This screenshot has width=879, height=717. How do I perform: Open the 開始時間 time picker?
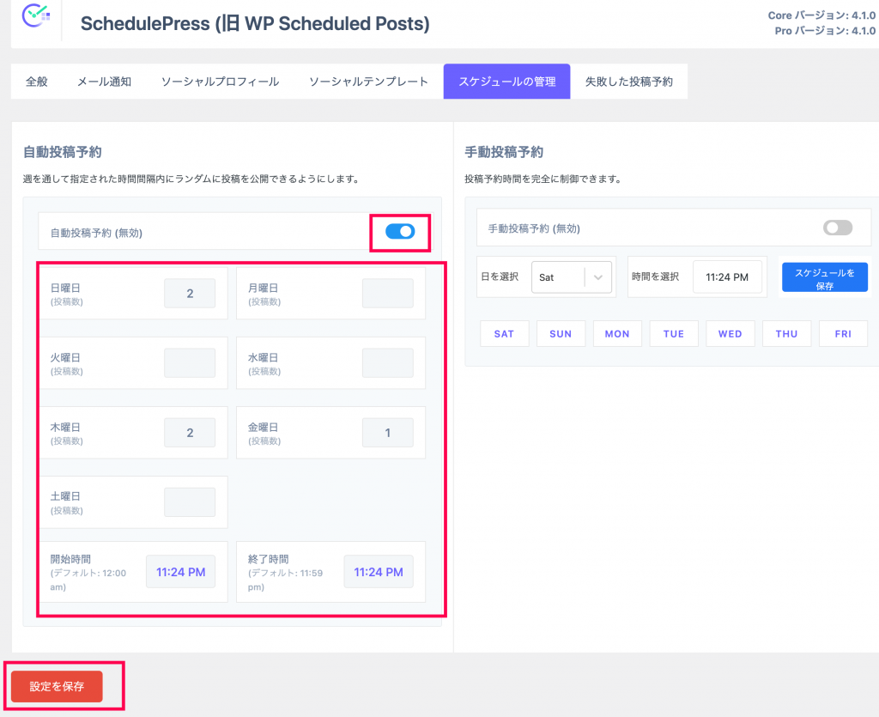click(180, 572)
